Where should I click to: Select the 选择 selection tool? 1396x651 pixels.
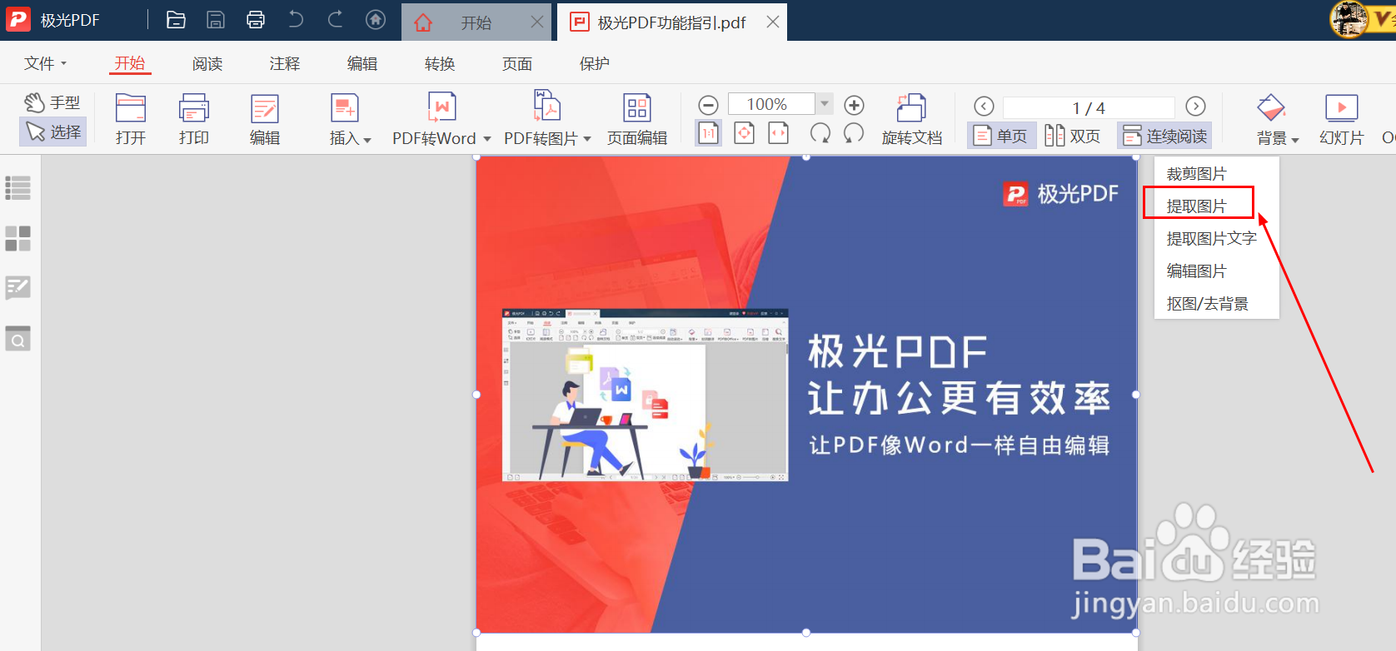[53, 132]
